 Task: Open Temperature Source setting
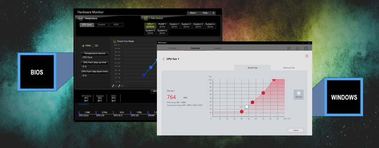[95, 53]
